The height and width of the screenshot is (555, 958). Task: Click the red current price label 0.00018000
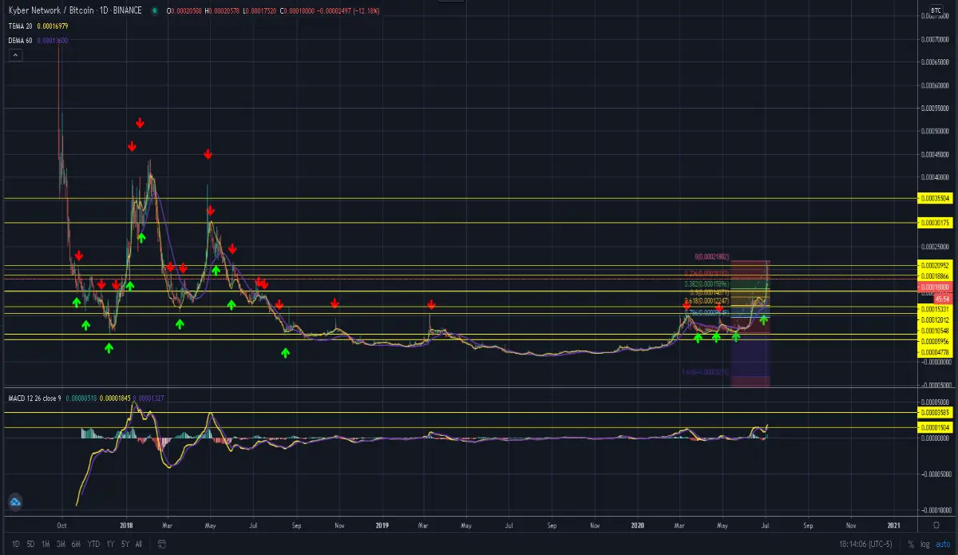coord(935,287)
